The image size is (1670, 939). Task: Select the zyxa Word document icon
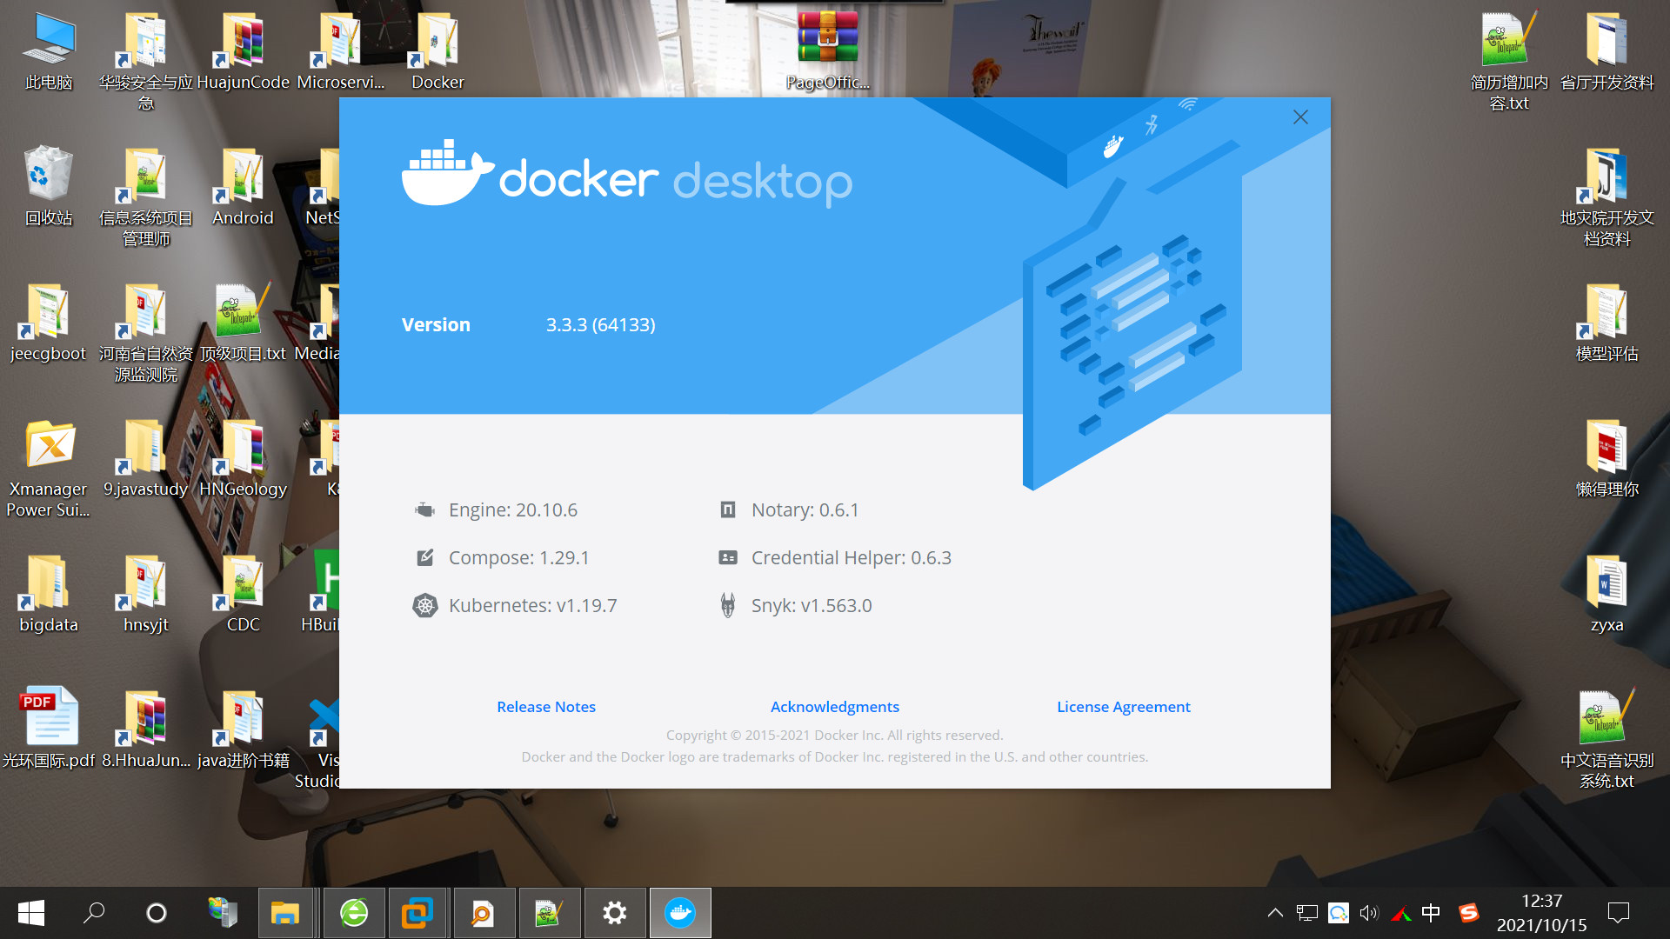click(1607, 595)
